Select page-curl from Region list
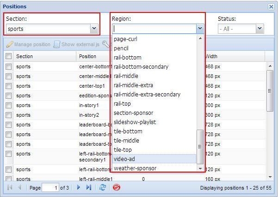 click(154, 39)
